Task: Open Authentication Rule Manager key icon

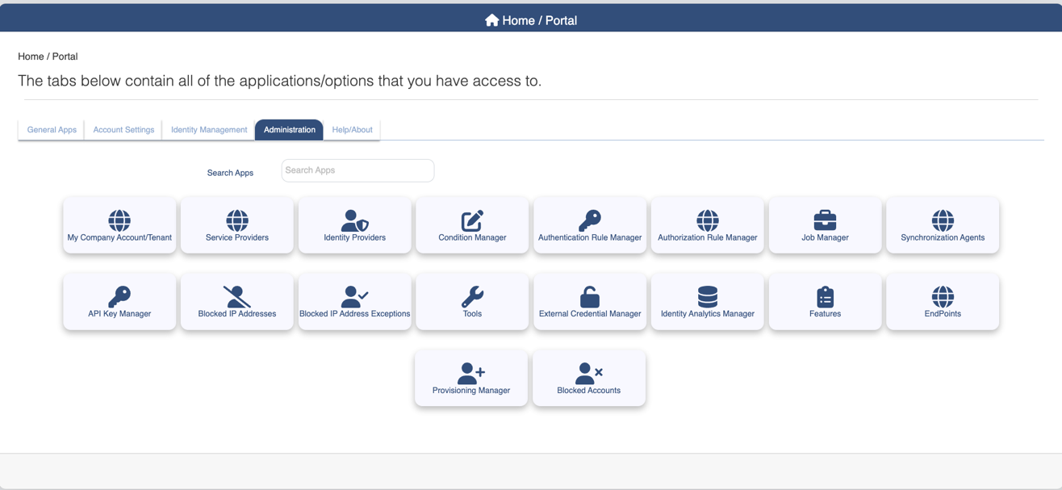Action: point(590,220)
